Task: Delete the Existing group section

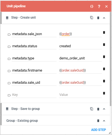Action: 98,121
